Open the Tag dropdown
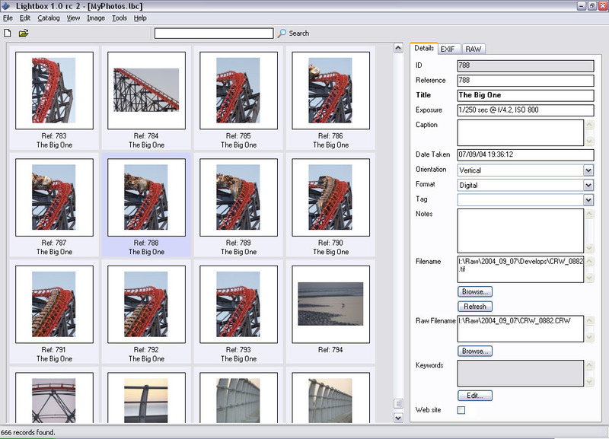The image size is (609, 439). (588, 200)
